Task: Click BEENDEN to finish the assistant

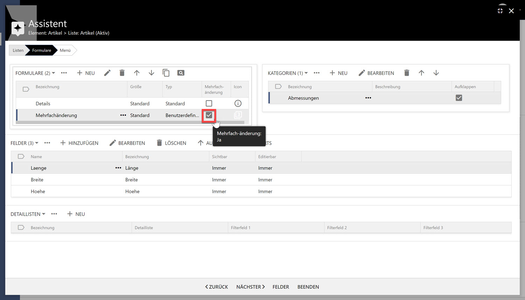Action: [x=308, y=287]
